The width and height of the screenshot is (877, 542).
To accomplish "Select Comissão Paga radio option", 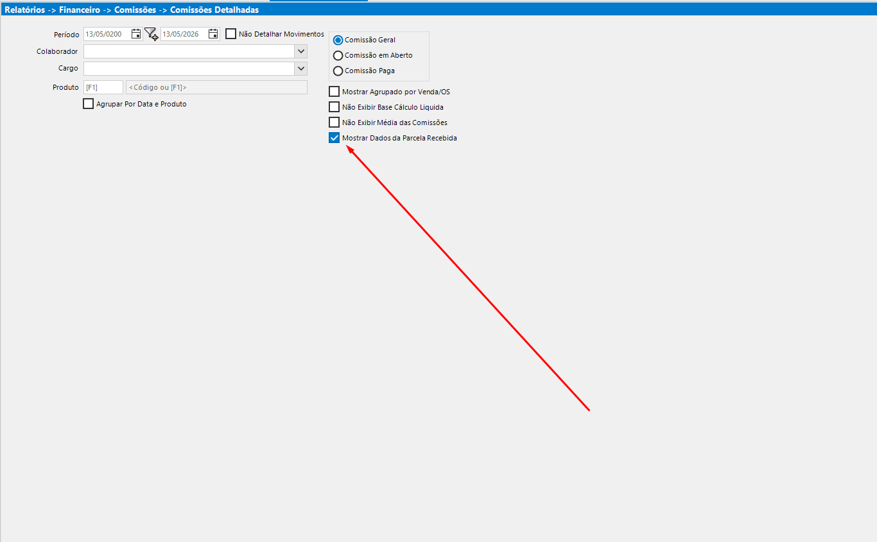I will (x=338, y=71).
